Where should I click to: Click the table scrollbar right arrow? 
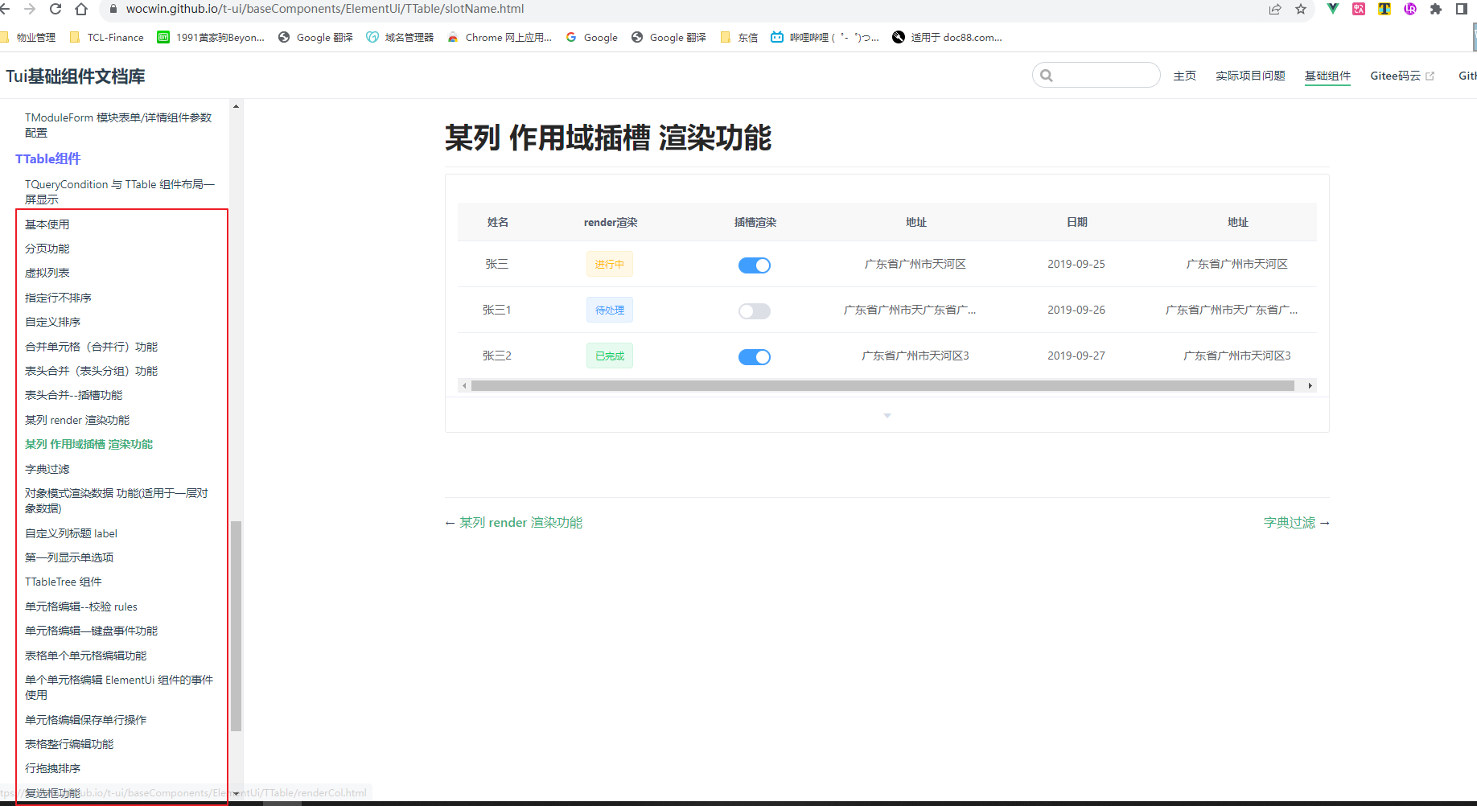click(1310, 385)
